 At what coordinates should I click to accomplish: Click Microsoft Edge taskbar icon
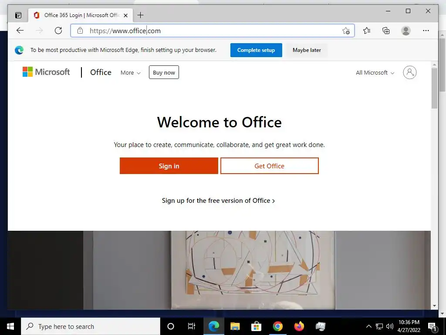[214, 326]
